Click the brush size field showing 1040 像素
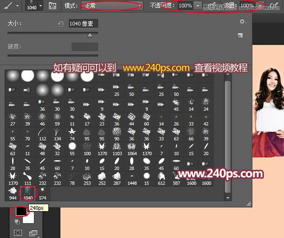284x238 pixels. point(83,24)
